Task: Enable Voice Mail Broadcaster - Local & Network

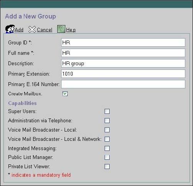Action: click(107, 139)
